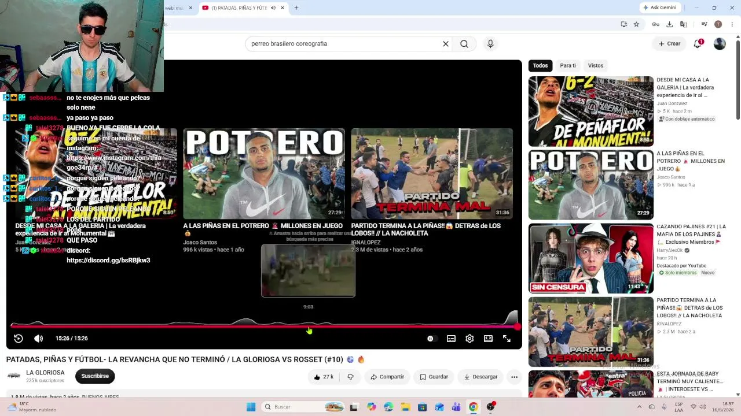Viewport: 741px width, 416px height.
Task: Click the Crear button
Action: click(x=669, y=44)
